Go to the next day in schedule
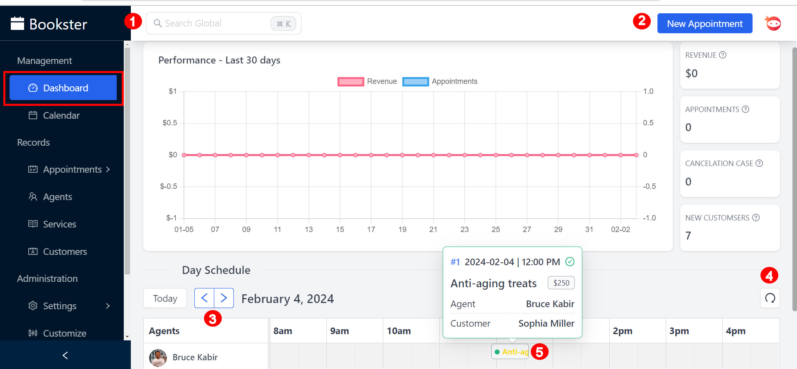The image size is (797, 369). [x=224, y=298]
